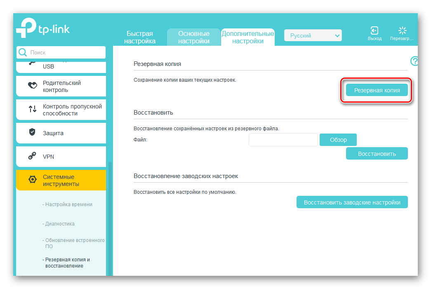Open the VPN section

61,157
